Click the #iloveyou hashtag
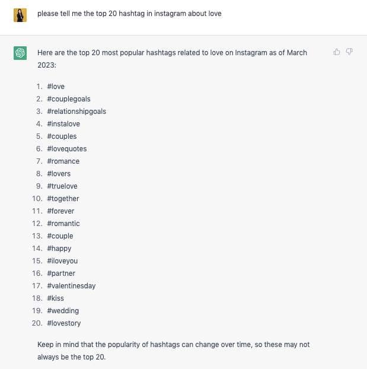The height and width of the screenshot is (369, 367). (62, 261)
